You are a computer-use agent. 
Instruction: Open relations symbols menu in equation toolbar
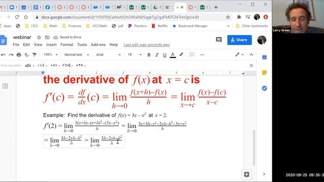pos(55,65)
